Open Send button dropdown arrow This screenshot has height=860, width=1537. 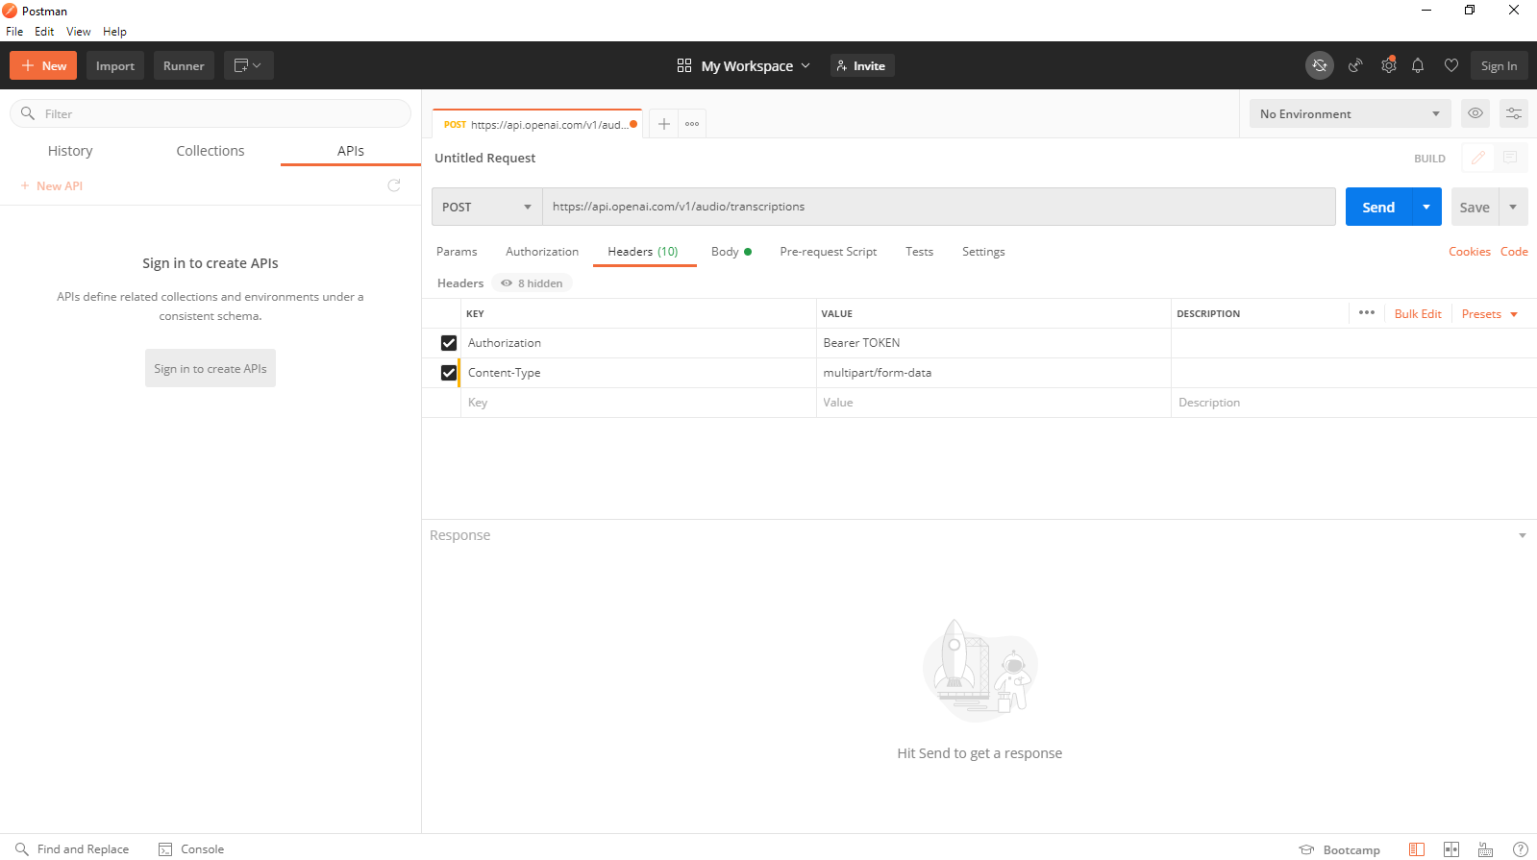pos(1426,207)
